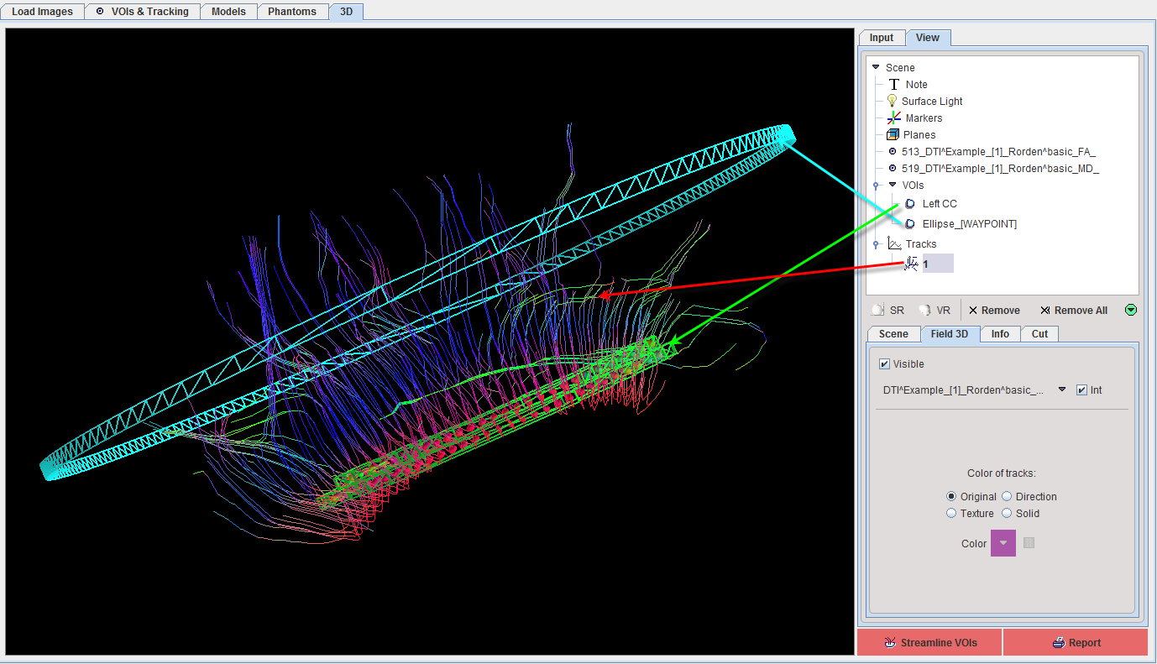
Task: Select the Planes tree item label
Action: point(919,134)
